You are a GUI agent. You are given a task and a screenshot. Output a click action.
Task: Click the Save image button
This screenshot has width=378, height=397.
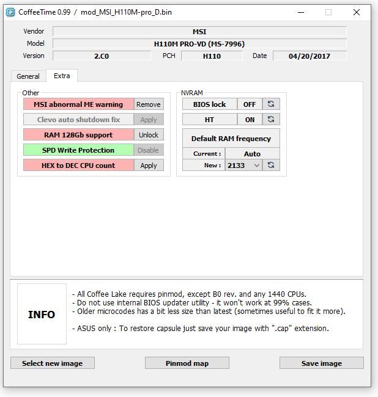(x=322, y=363)
